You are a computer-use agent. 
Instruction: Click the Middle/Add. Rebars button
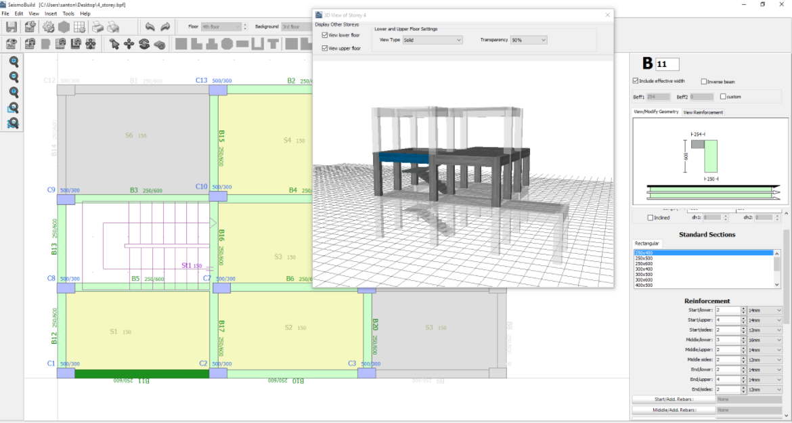[x=673, y=409]
